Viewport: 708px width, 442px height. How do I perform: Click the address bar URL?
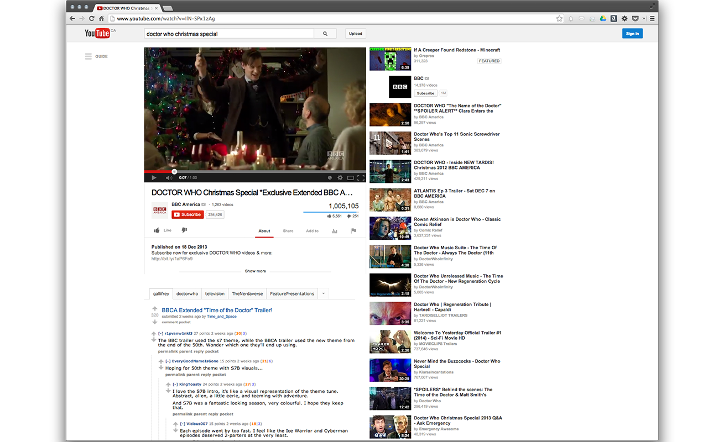[166, 18]
